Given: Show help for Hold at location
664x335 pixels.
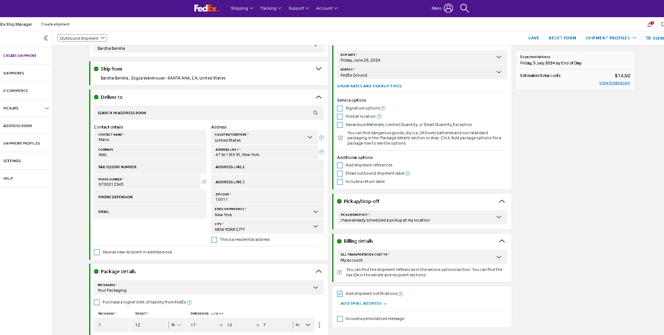Looking at the screenshot, I should click(379, 116).
